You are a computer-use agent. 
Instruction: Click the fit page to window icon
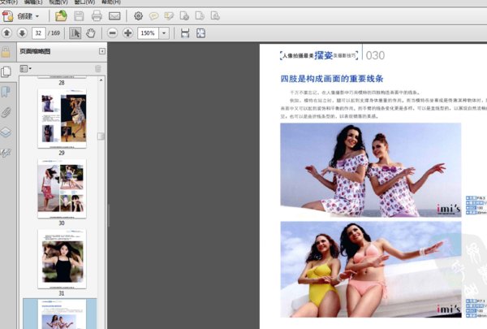[200, 33]
